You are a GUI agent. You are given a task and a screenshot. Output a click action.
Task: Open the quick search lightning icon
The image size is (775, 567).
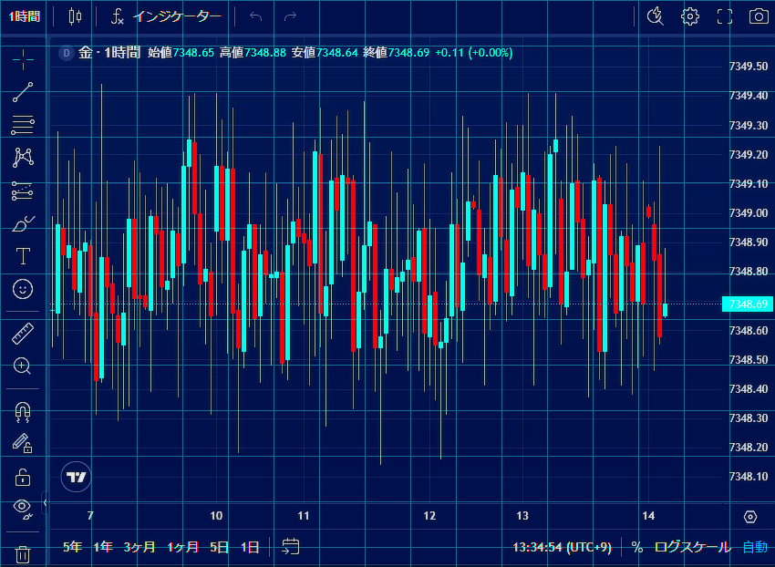point(656,16)
